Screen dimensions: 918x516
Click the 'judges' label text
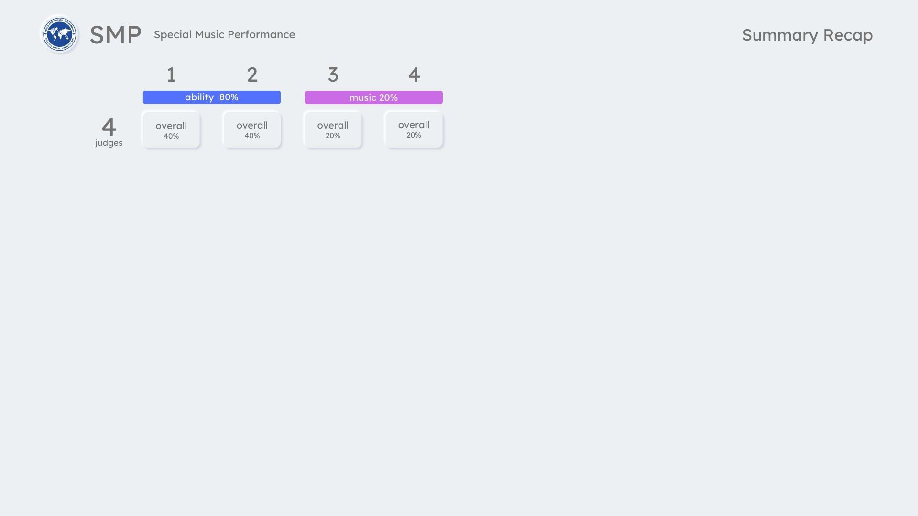(x=109, y=143)
